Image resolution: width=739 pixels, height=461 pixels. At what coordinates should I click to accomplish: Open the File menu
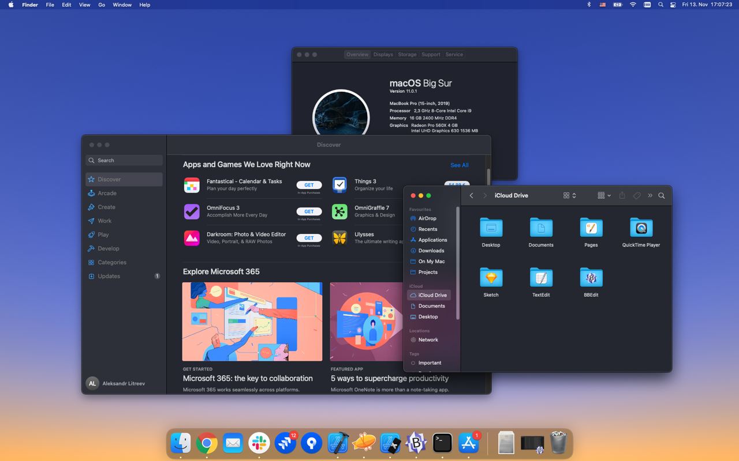(x=50, y=5)
